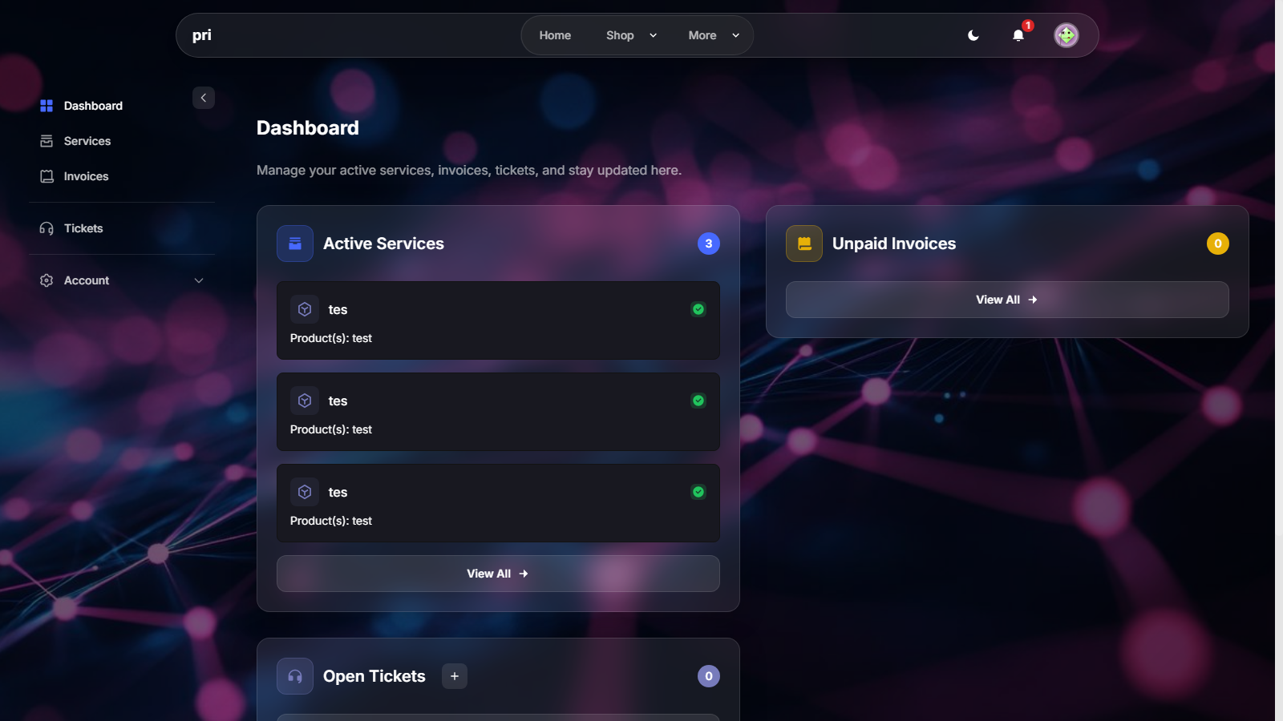1283x721 pixels.
Task: Open the More dropdown menu
Action: 713,35
